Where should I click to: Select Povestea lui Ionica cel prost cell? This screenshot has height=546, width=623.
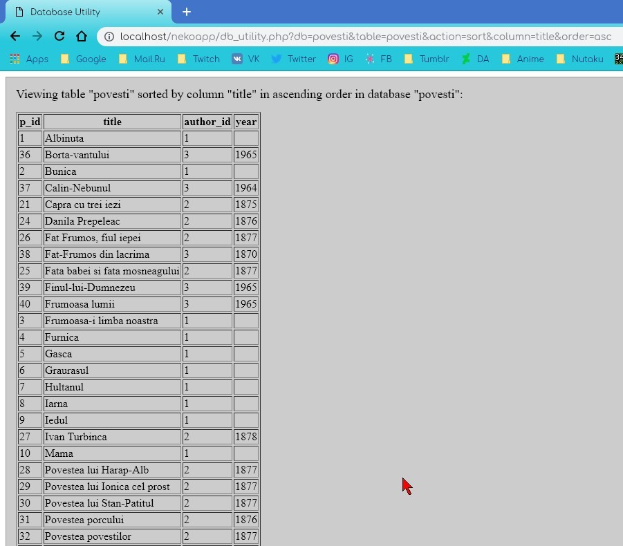(112, 487)
